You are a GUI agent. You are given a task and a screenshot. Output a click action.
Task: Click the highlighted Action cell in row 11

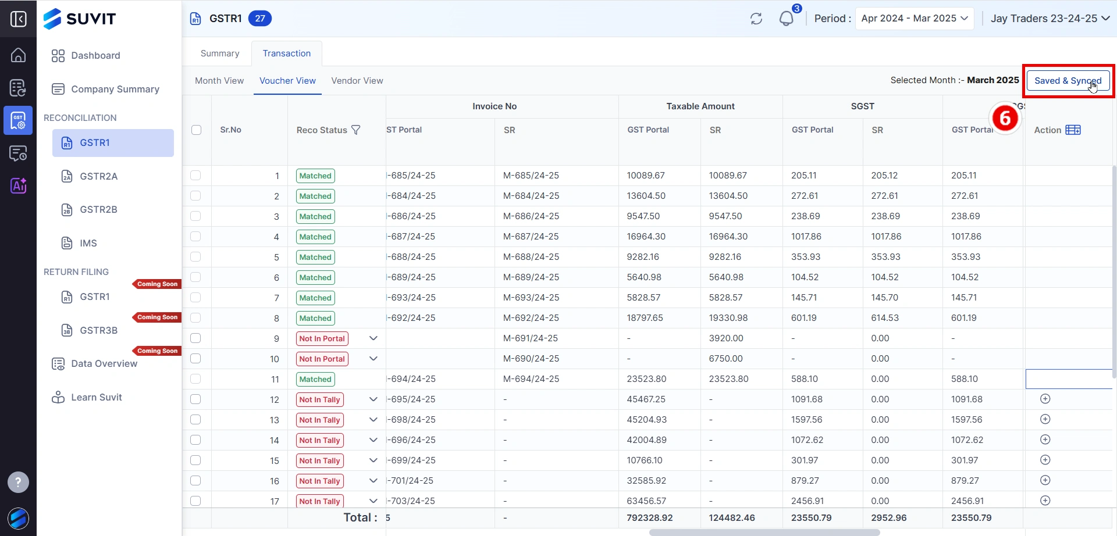[x=1069, y=379]
